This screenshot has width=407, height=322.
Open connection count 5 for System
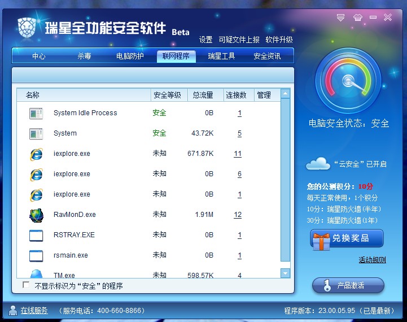239,133
